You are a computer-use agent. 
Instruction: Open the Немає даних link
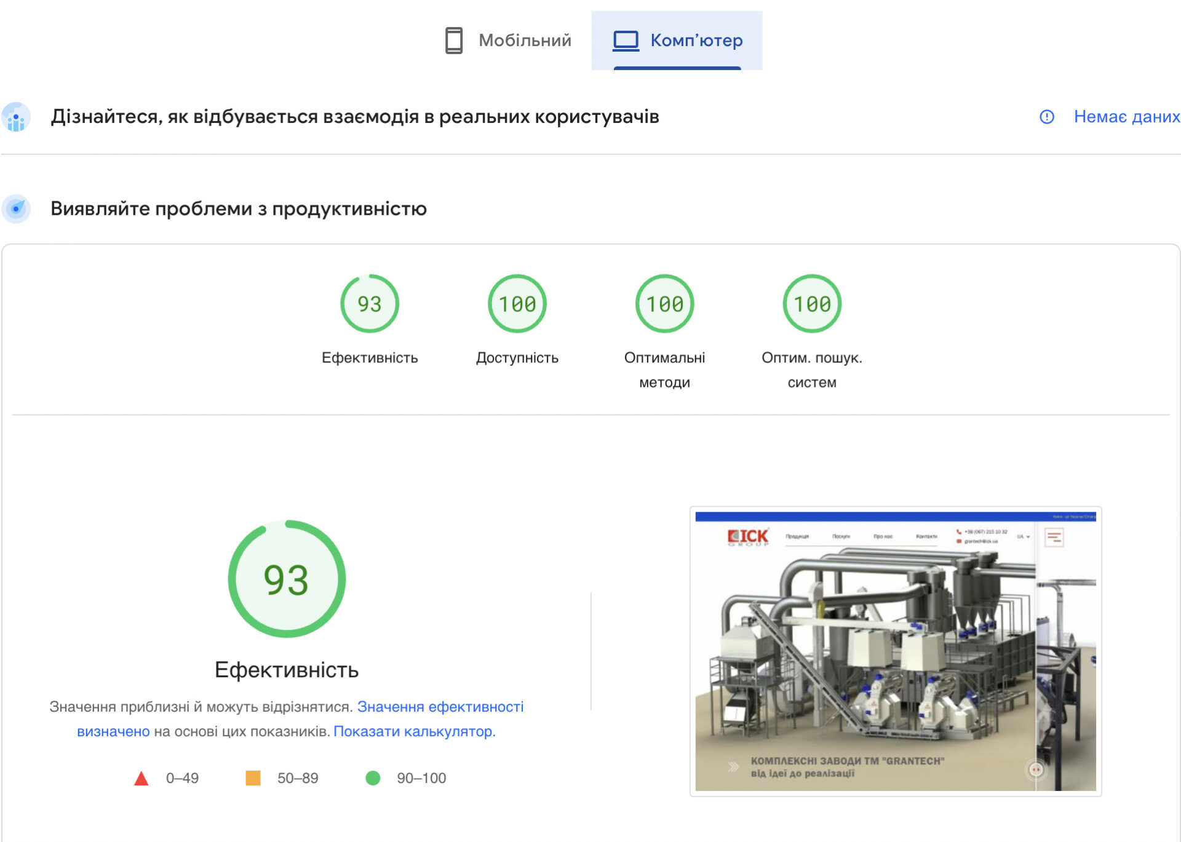[x=1127, y=117]
